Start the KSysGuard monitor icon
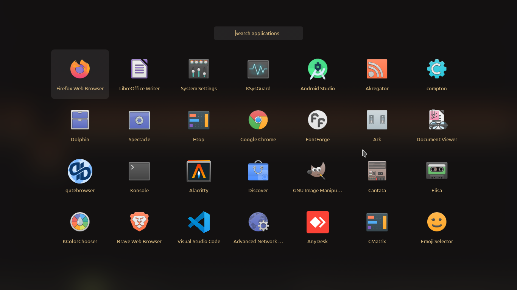Image resolution: width=517 pixels, height=290 pixels. point(258,69)
